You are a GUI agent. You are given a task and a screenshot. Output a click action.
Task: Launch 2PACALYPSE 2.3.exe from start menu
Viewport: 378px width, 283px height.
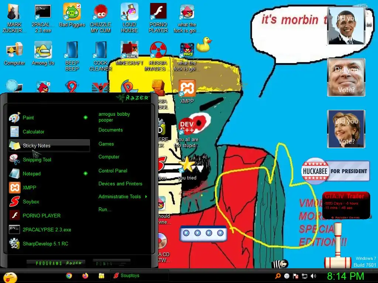[49, 230]
